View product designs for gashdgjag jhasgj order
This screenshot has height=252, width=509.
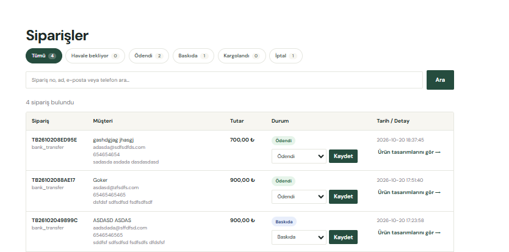(x=409, y=152)
